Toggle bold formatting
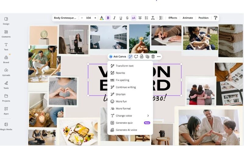This screenshot has width=244, height=146. [108, 18]
